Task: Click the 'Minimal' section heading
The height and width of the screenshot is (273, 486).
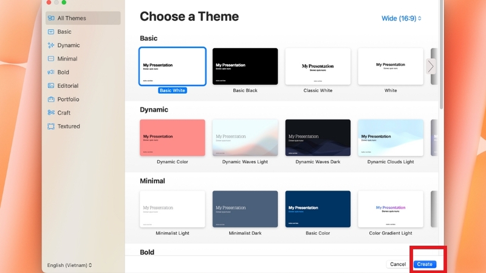Action: (x=152, y=181)
